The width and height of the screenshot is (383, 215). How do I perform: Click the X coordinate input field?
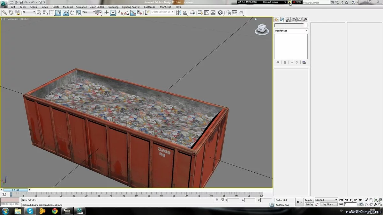click(x=233, y=200)
